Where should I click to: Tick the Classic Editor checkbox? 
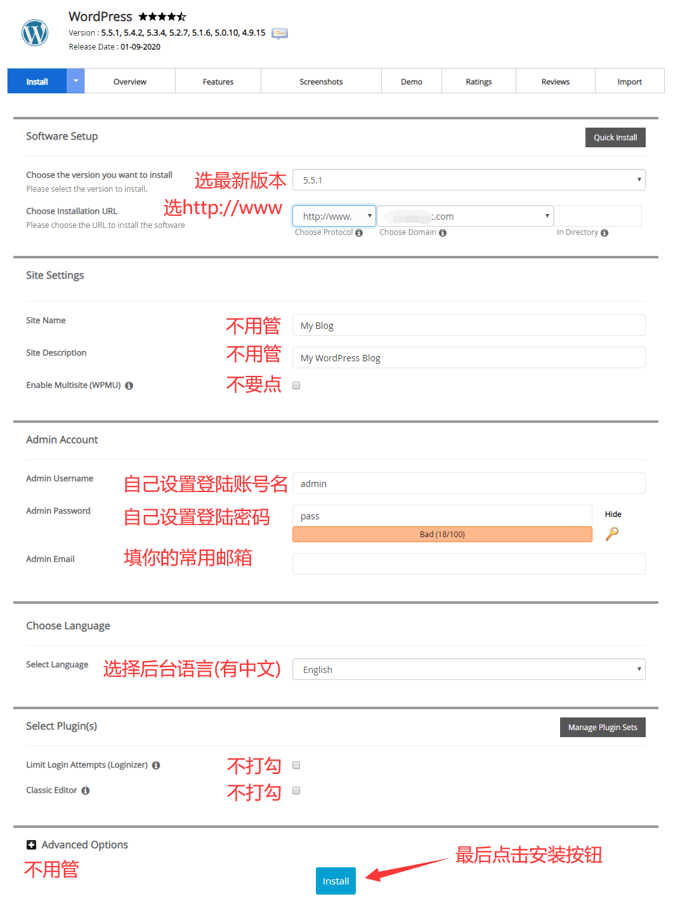(296, 790)
